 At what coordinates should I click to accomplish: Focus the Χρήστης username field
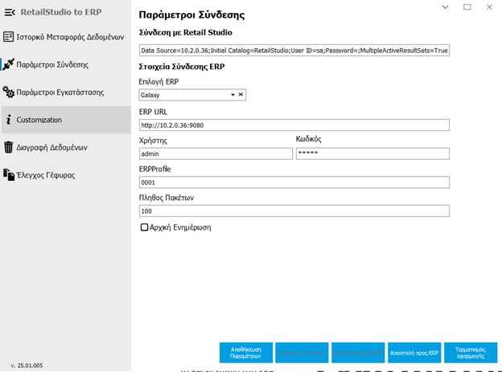tap(215, 153)
